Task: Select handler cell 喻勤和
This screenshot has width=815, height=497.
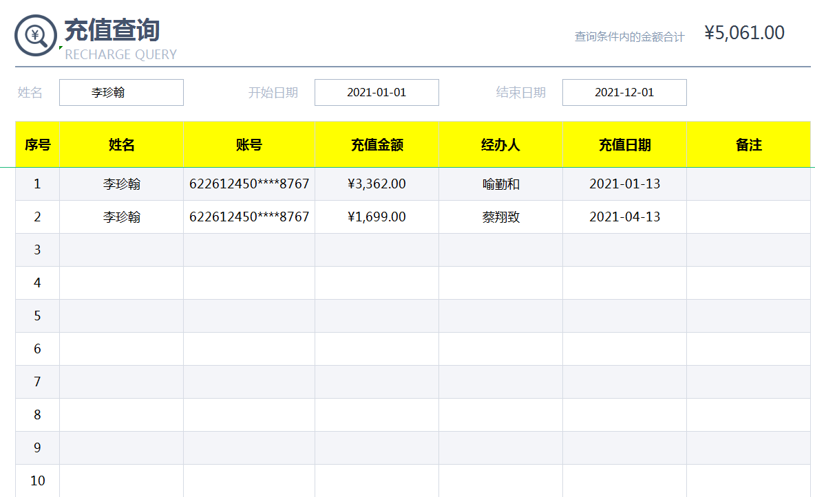Action: click(500, 184)
